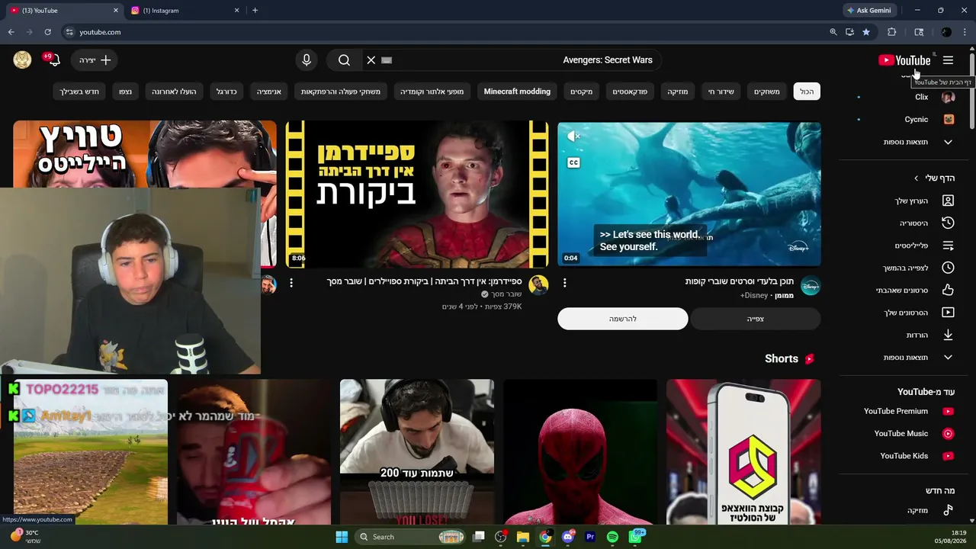976x549 pixels.
Task: Select the Minecraft modding filter chip
Action: click(x=517, y=91)
